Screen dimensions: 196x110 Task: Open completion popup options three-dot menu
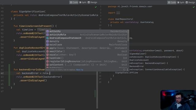click(x=127, y=70)
